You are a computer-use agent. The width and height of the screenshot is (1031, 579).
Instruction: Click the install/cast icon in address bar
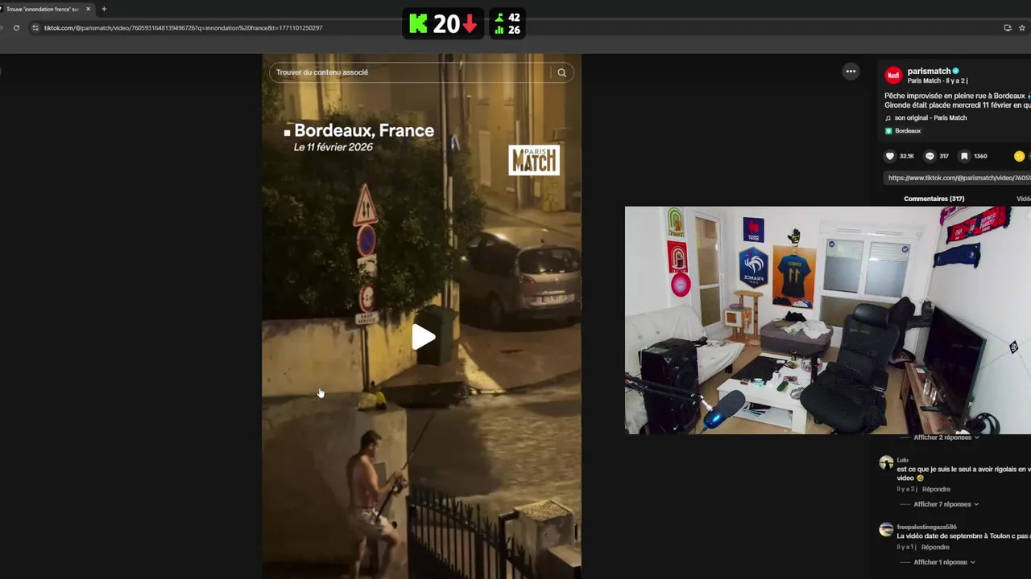(x=1007, y=27)
